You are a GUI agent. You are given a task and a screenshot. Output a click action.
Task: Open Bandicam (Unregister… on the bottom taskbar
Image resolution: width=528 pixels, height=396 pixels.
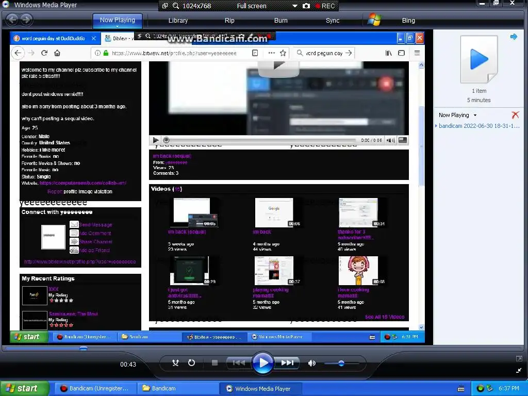tap(95, 388)
